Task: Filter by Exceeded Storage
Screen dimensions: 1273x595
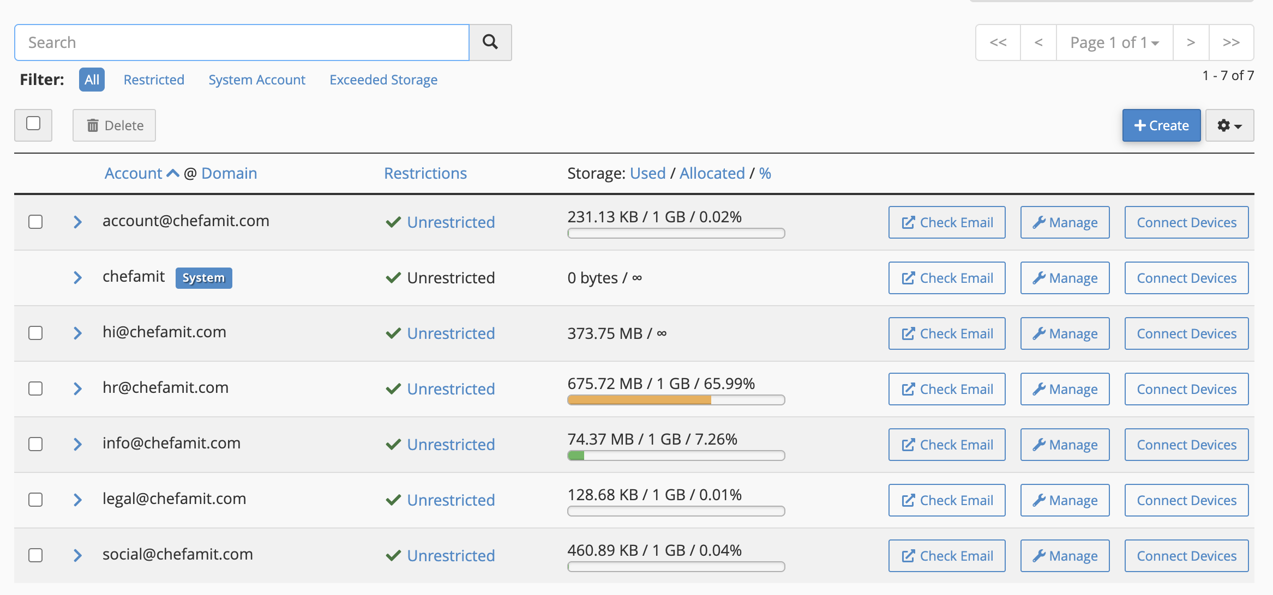Action: (383, 80)
